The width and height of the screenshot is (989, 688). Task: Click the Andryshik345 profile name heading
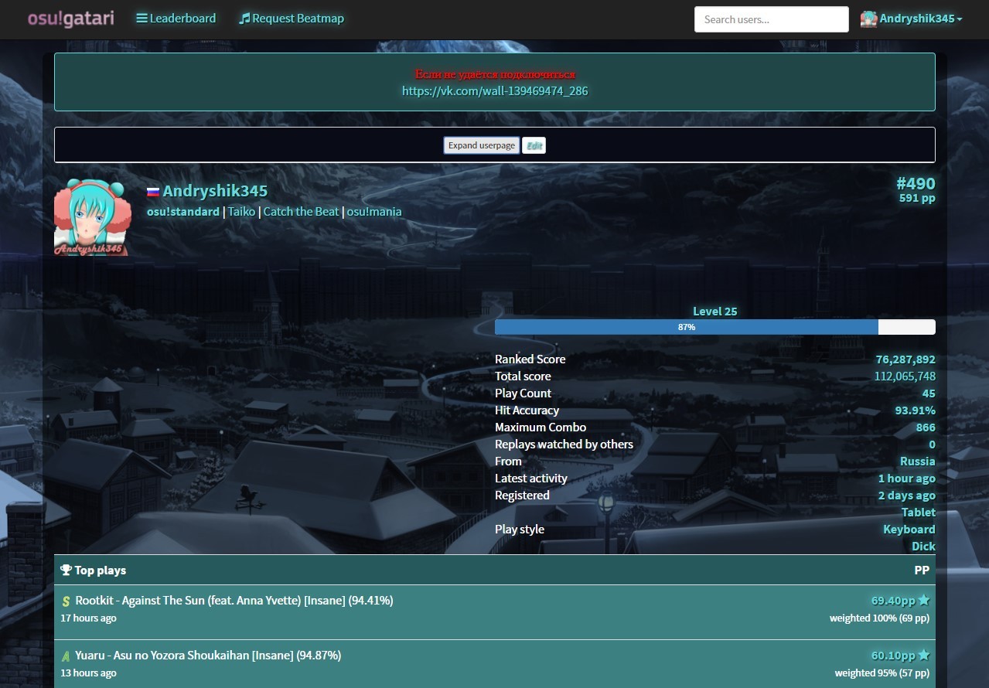[215, 191]
